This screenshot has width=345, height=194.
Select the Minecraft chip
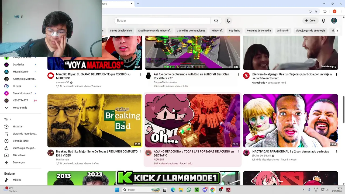point(217,30)
